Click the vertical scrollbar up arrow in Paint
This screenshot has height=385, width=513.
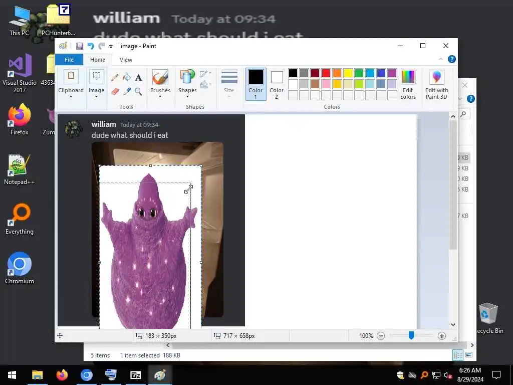pyautogui.click(x=453, y=116)
